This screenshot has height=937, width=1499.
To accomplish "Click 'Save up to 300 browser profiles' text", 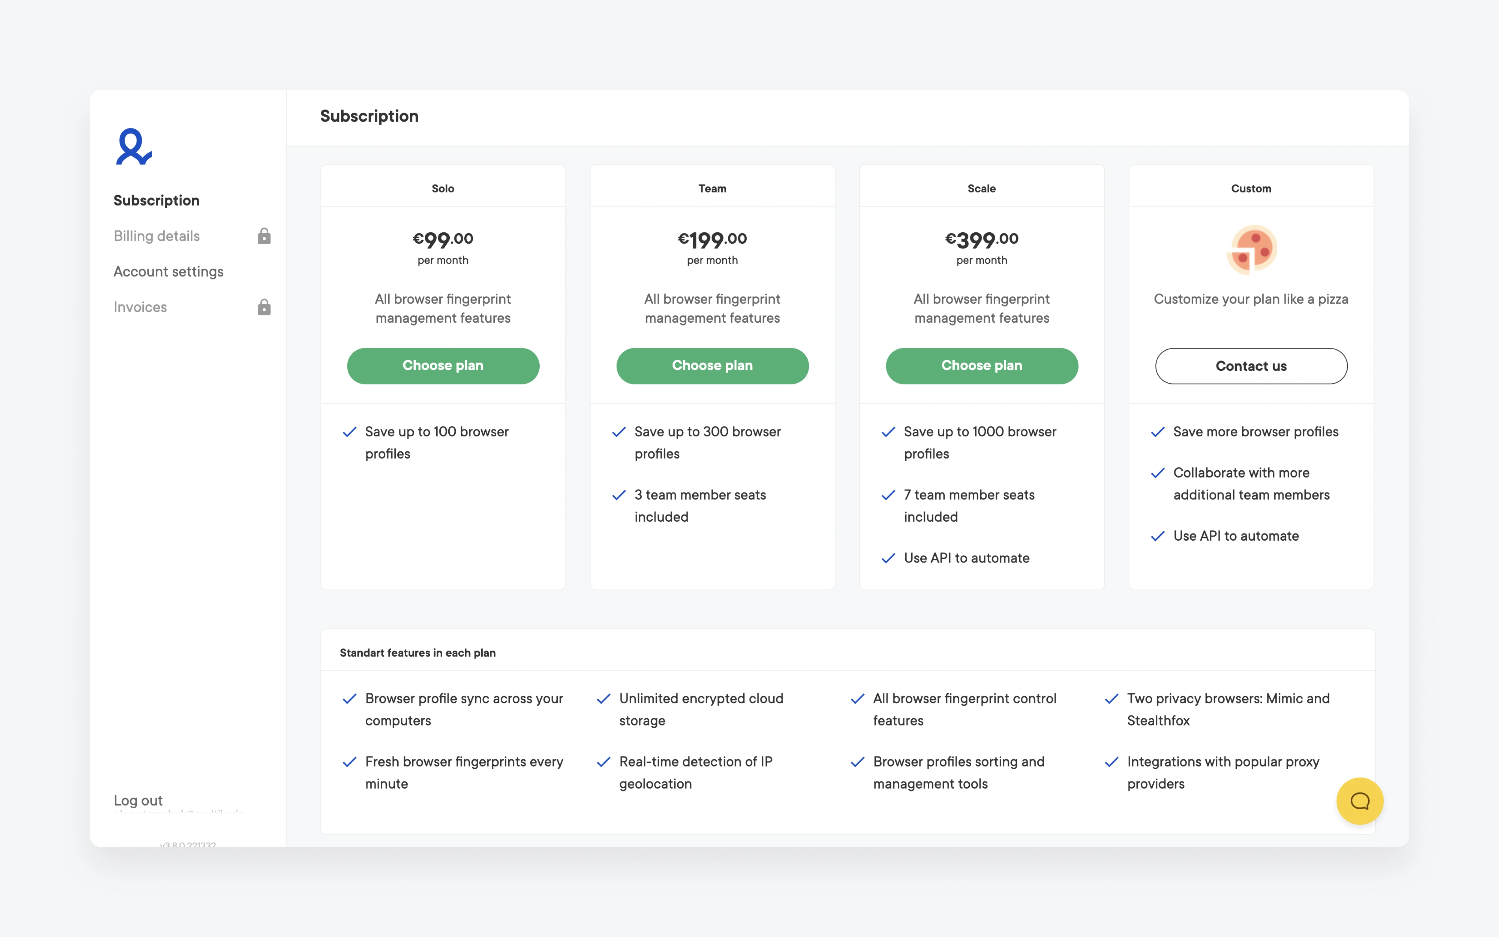I will pyautogui.click(x=707, y=443).
